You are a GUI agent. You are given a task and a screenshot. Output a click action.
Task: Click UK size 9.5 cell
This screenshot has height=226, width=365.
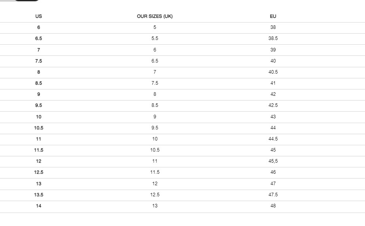tap(155, 128)
